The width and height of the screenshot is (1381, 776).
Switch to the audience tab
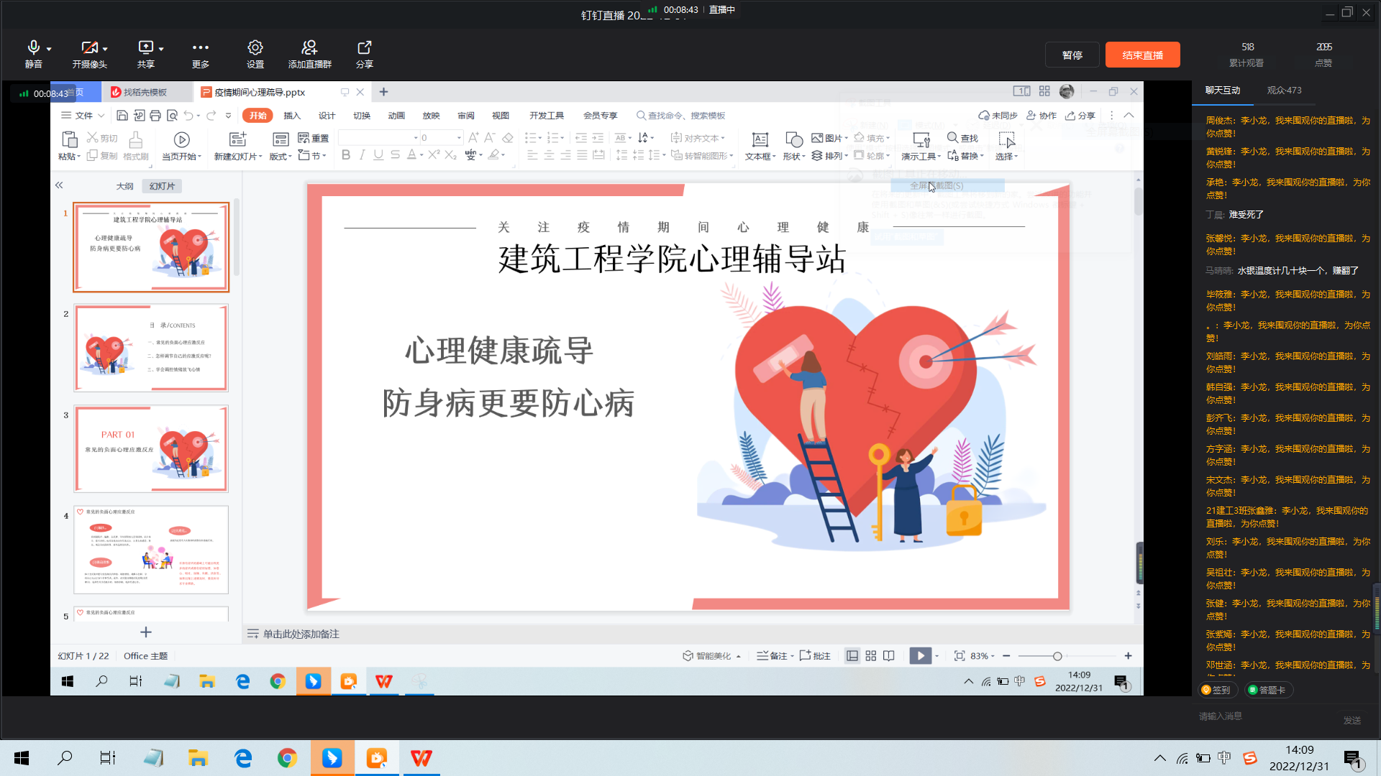1284,91
